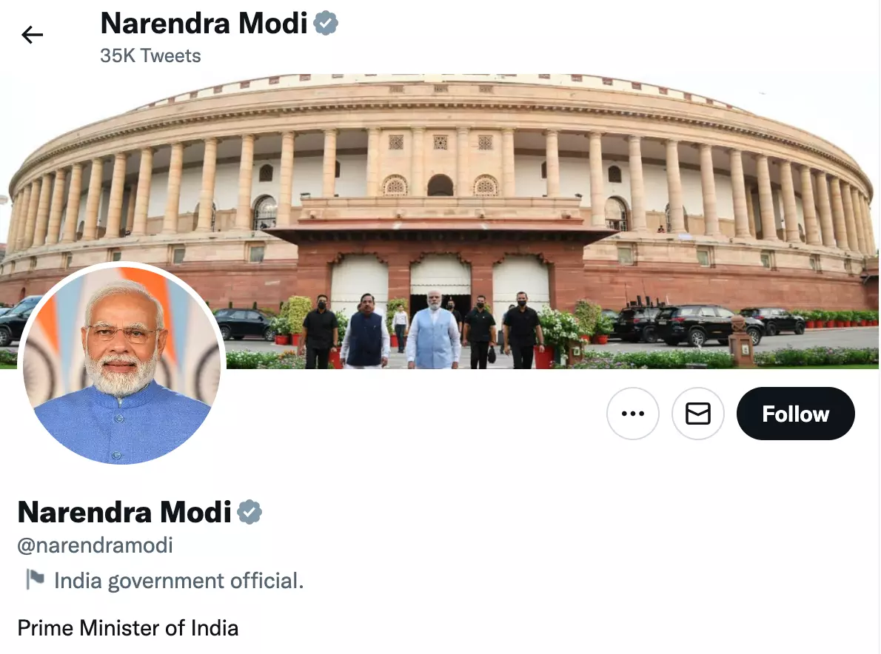Click the '35K Tweets' count
Screen dimensions: 881x654
pos(150,55)
